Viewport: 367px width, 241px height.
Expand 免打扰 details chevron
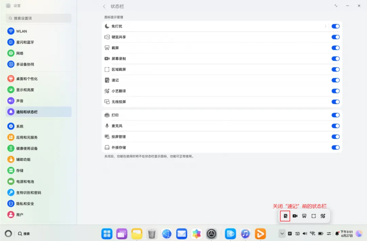[326, 26]
